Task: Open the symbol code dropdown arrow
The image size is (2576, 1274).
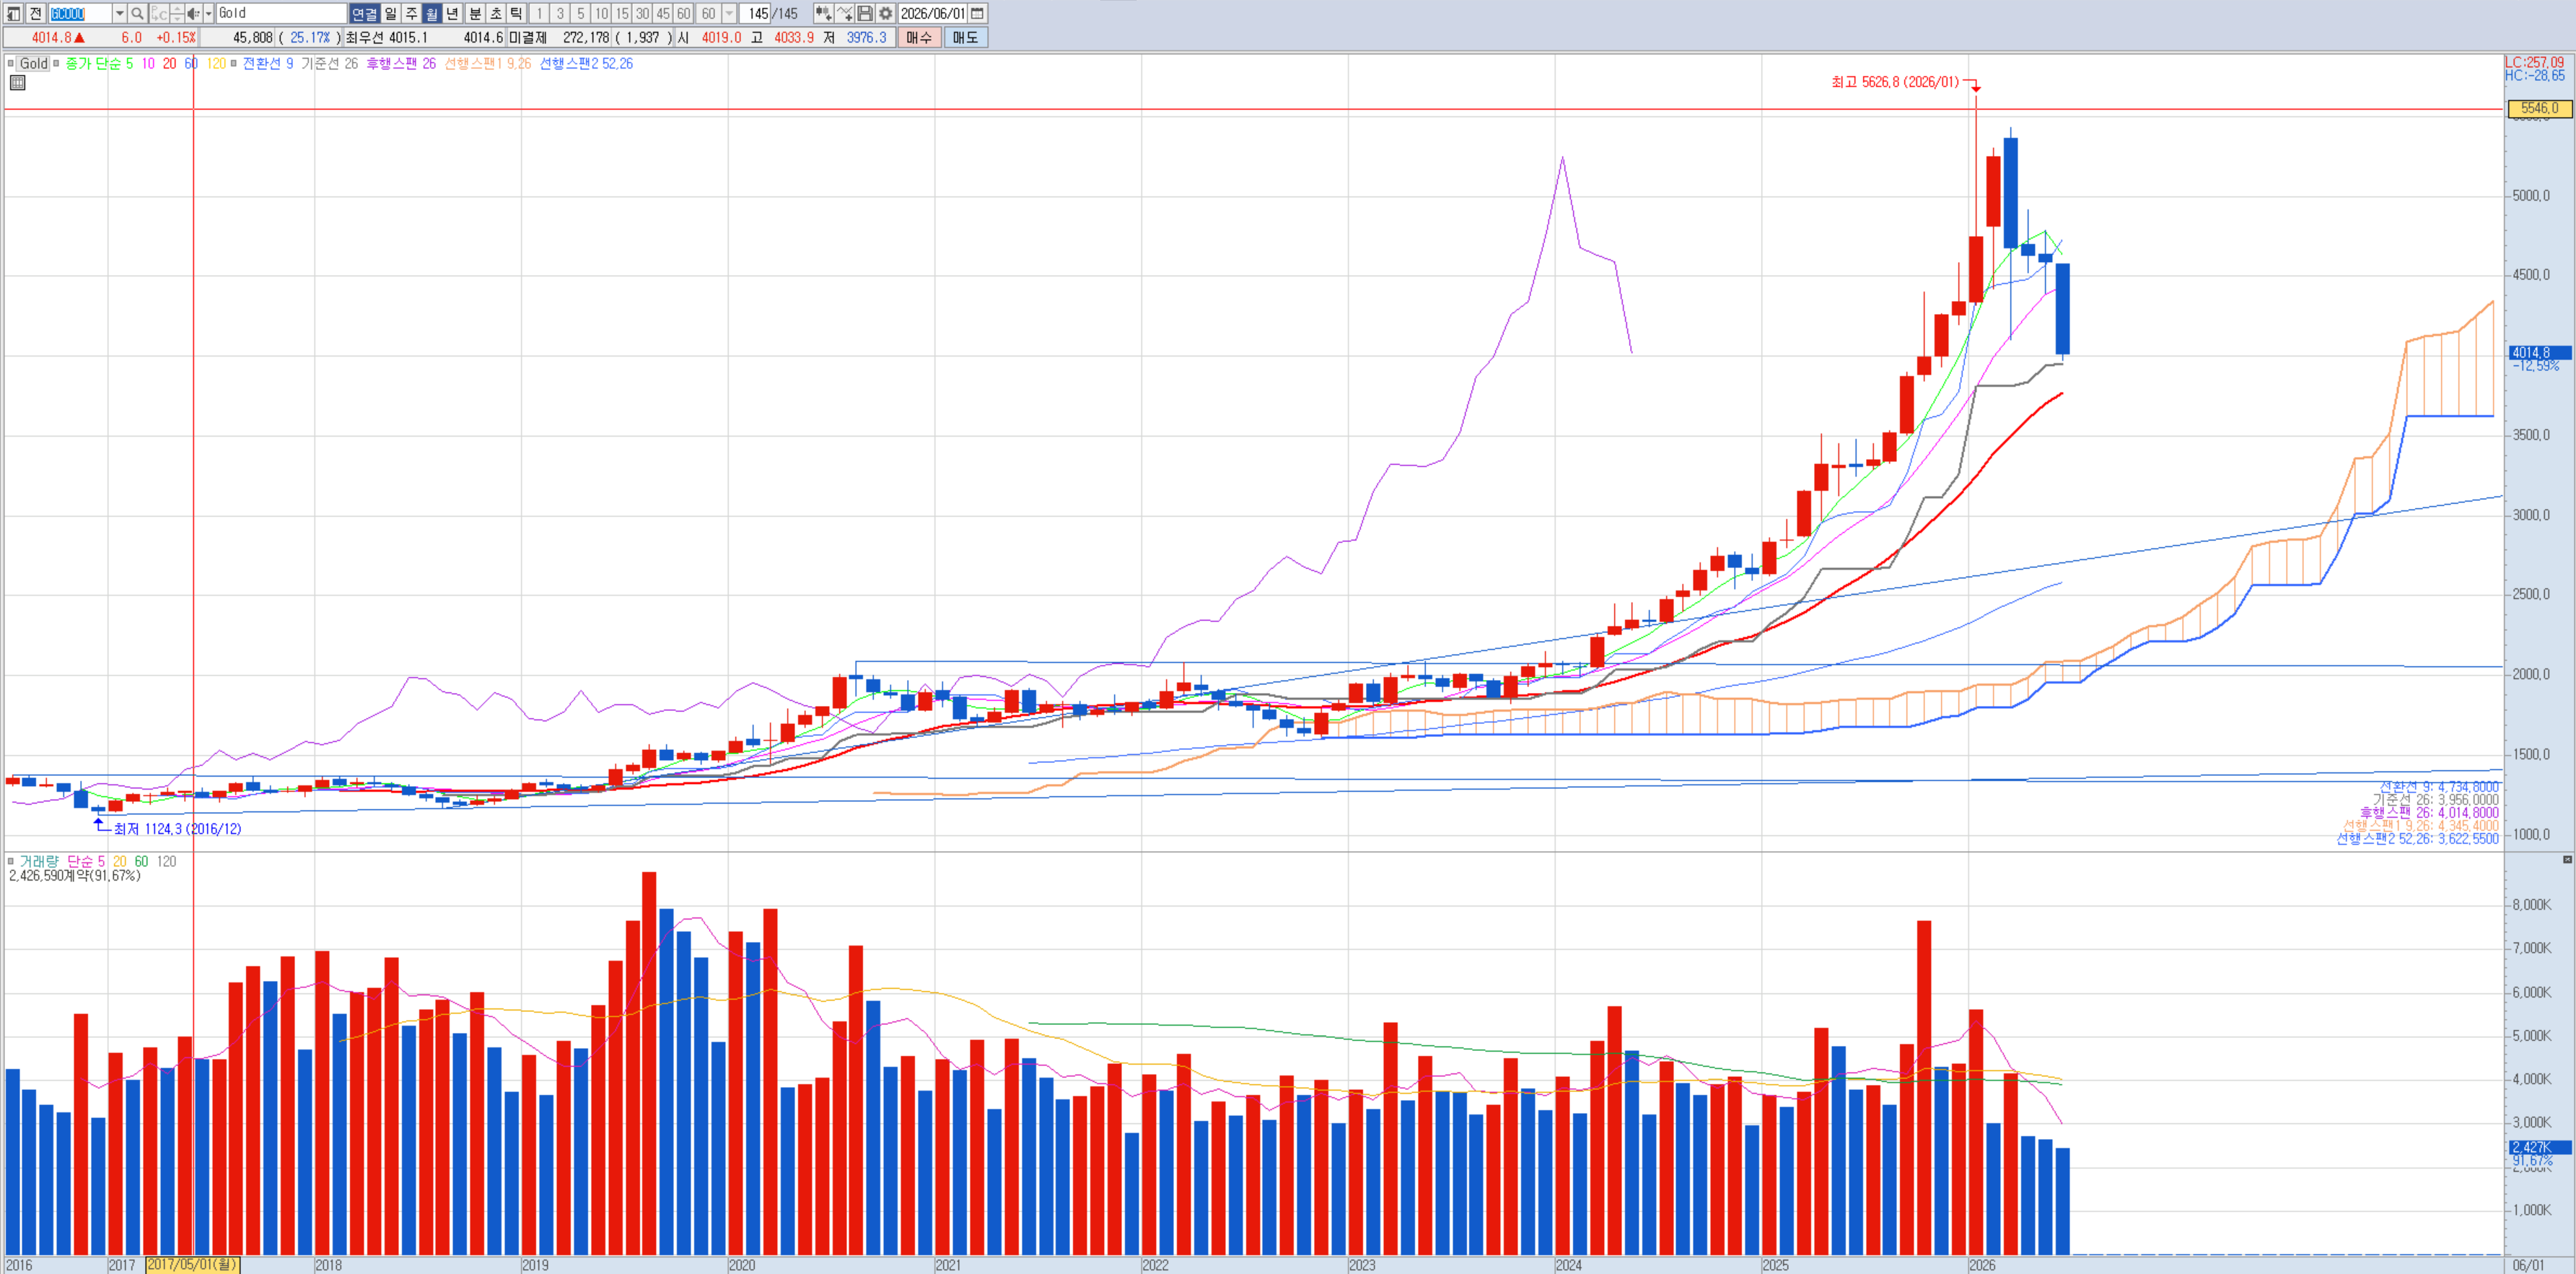Action: [x=119, y=13]
